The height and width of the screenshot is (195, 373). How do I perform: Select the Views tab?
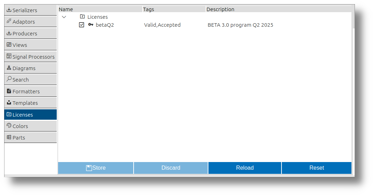coord(31,45)
